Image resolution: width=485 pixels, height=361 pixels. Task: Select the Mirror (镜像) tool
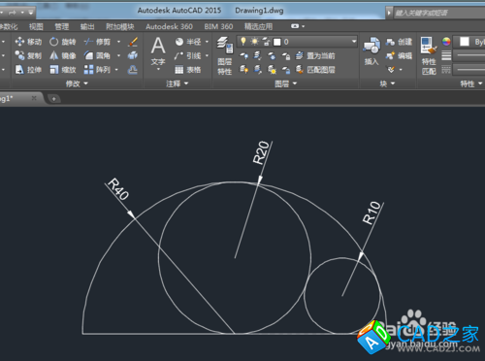click(x=63, y=55)
